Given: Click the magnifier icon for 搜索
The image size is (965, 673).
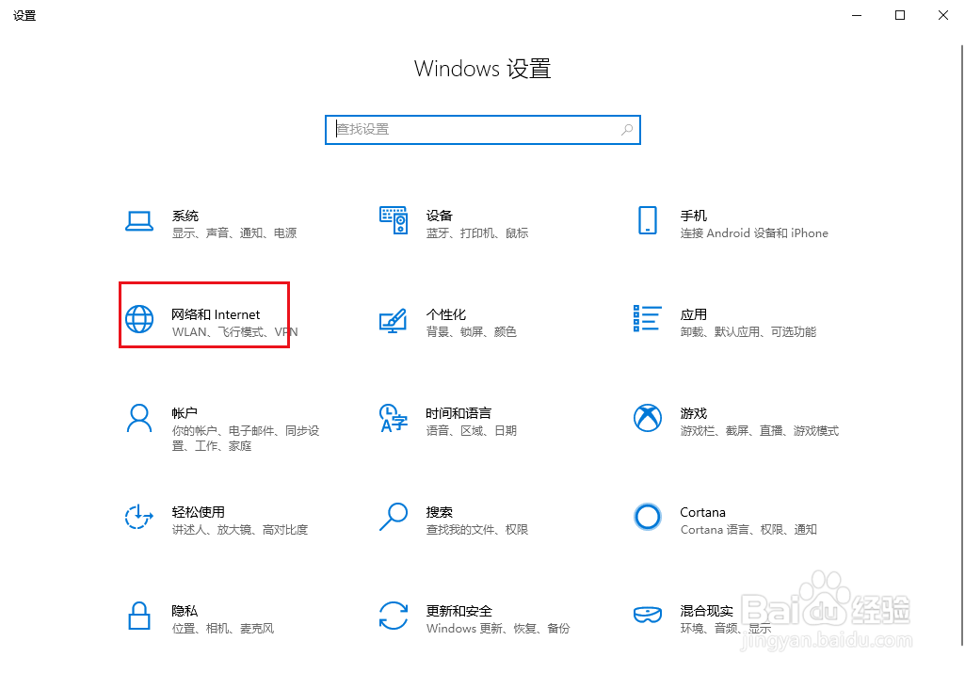Looking at the screenshot, I should coord(394,517).
